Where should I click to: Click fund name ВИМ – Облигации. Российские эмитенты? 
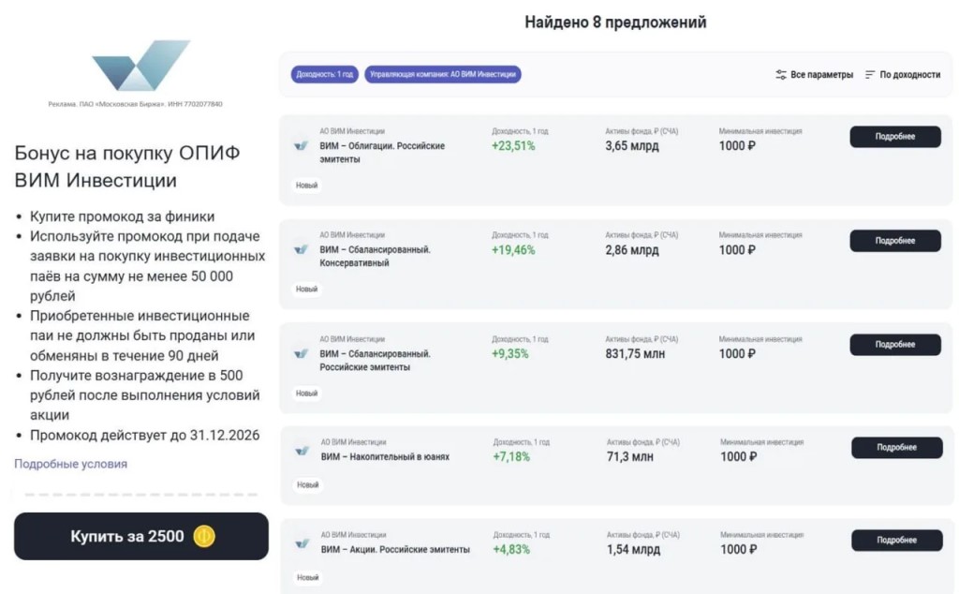click(382, 153)
